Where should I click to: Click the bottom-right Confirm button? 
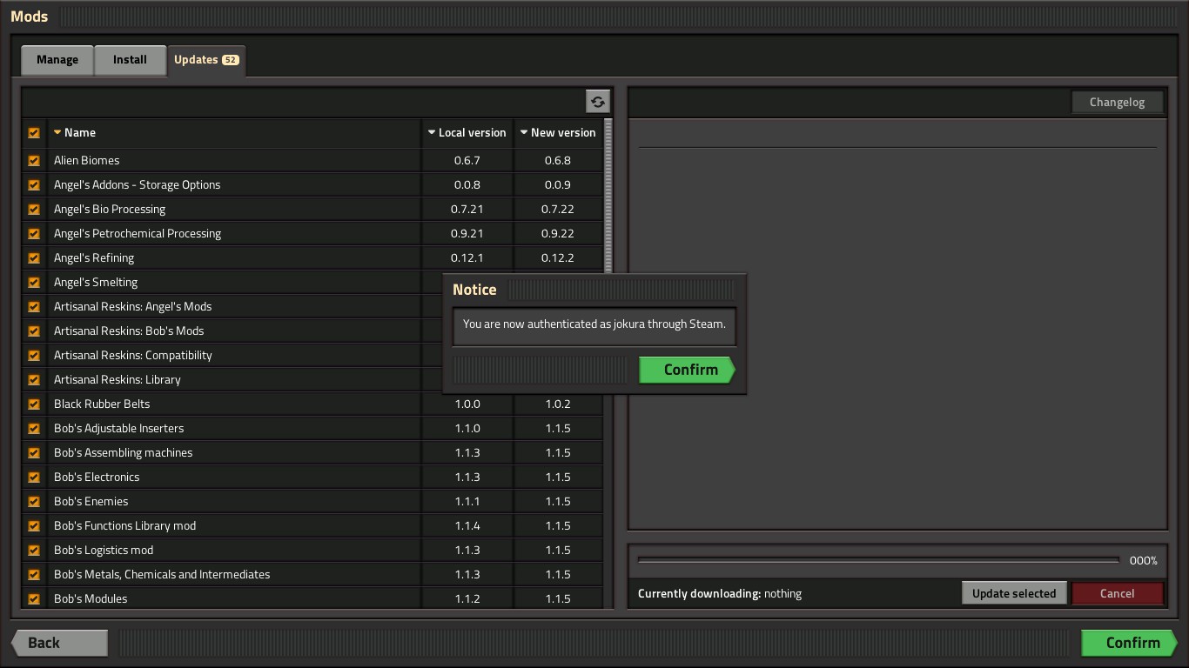(1129, 643)
